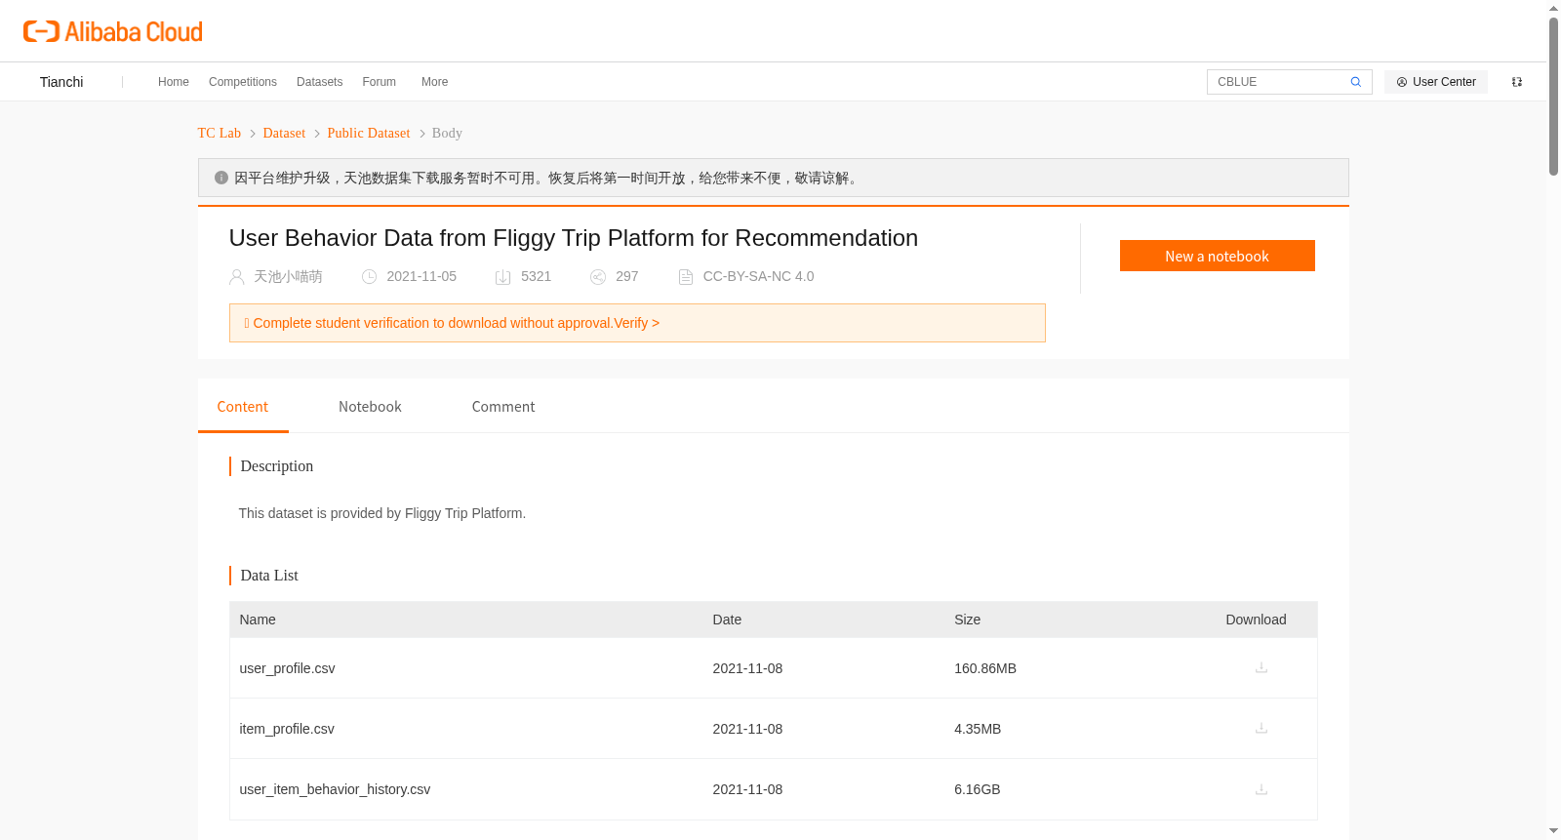Switch to the Content tab

coord(243,407)
